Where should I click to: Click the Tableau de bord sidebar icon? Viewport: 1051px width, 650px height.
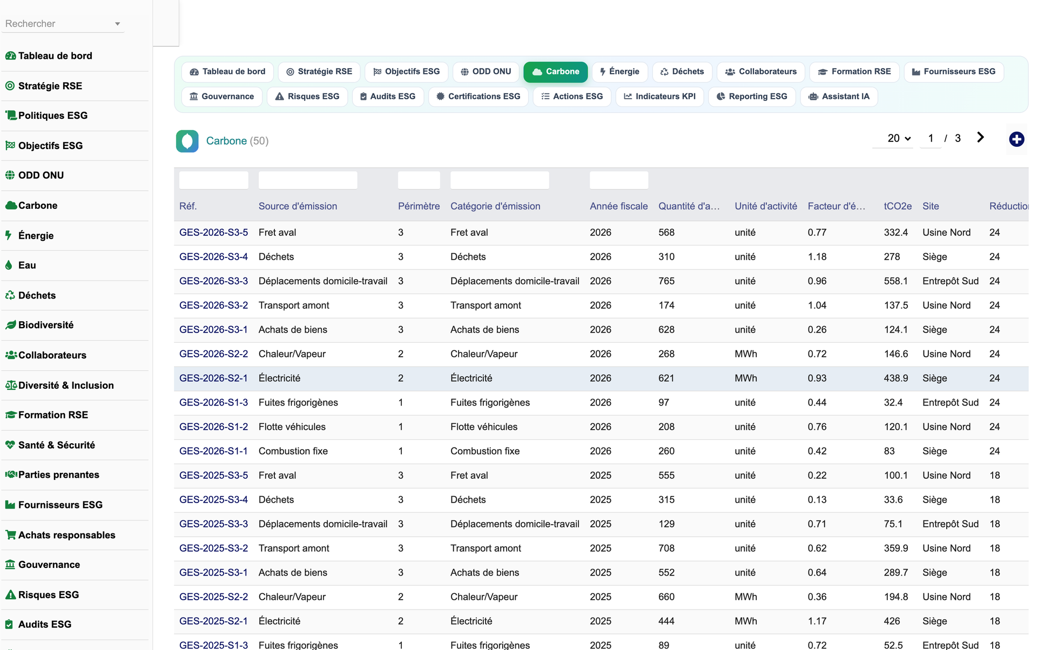tap(10, 56)
